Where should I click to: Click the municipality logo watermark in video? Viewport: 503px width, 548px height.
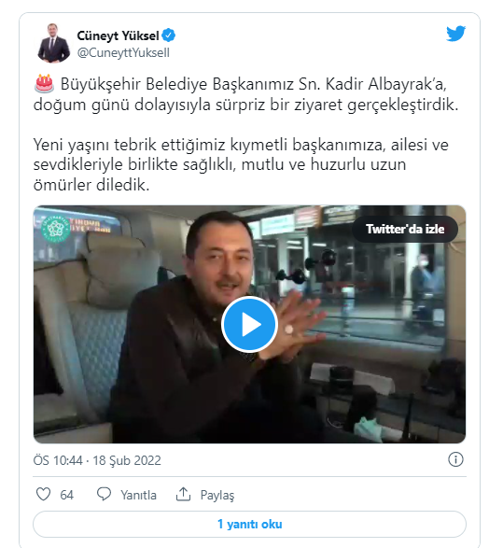[x=56, y=230]
